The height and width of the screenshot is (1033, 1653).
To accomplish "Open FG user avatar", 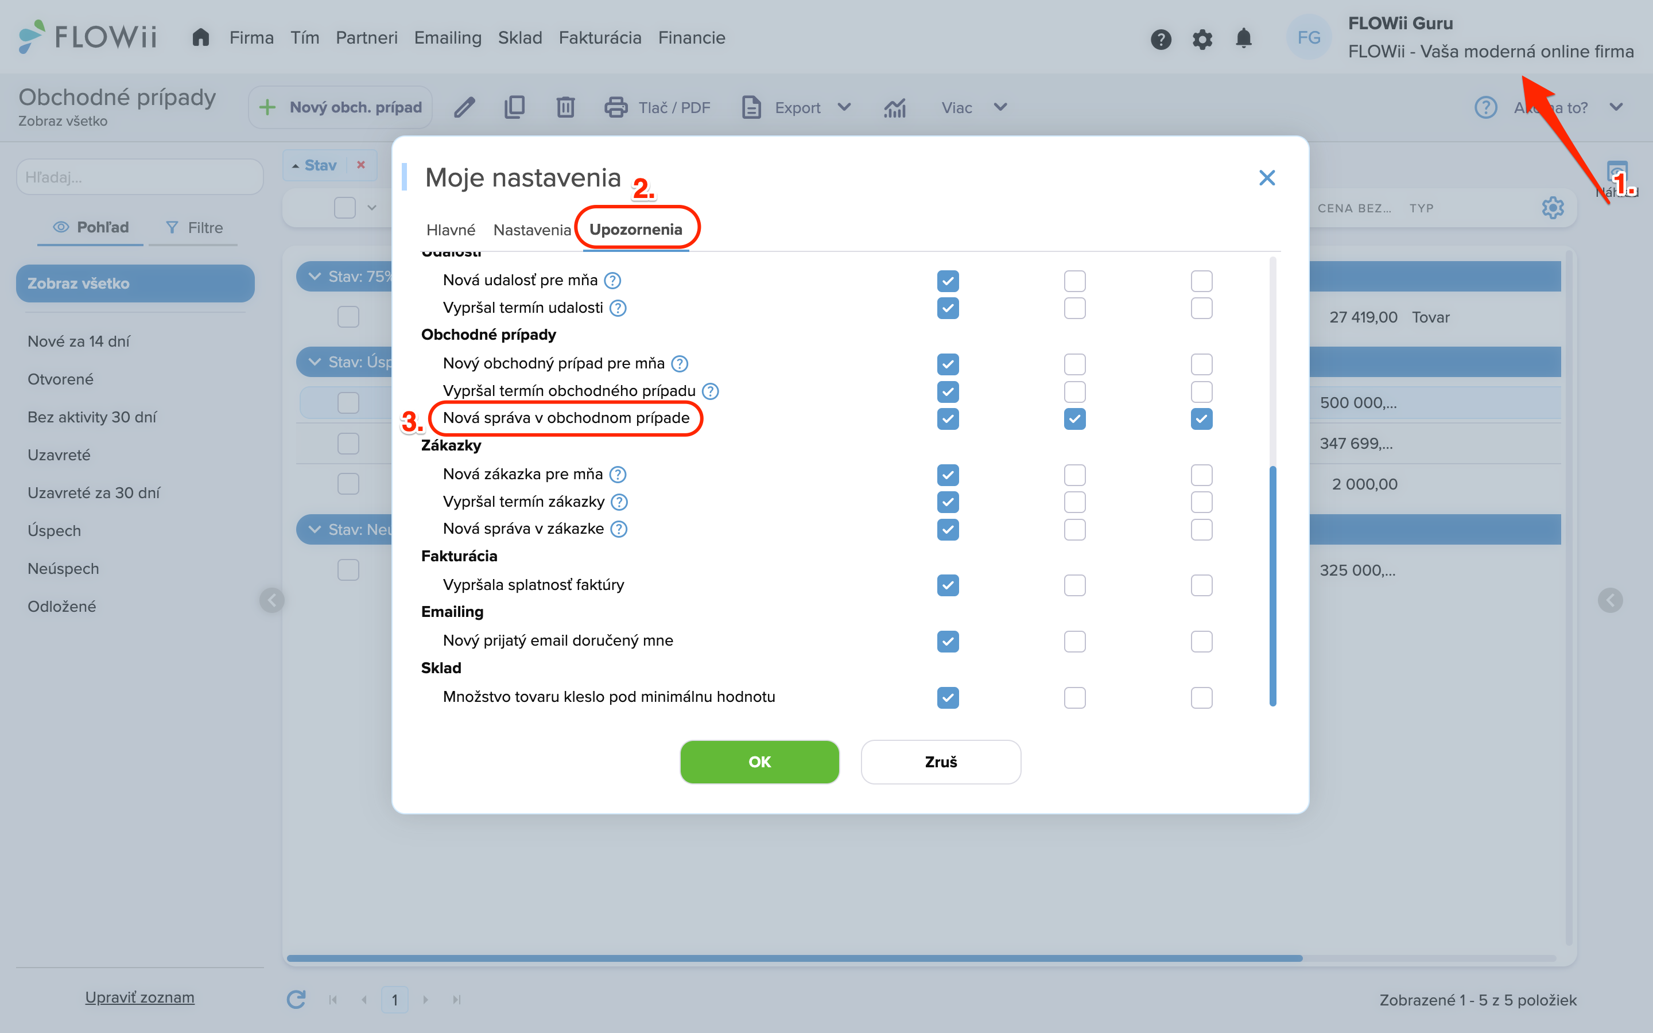I will tap(1308, 37).
